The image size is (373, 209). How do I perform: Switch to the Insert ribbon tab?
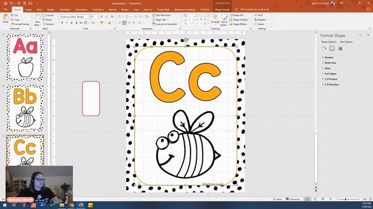coord(29,9)
